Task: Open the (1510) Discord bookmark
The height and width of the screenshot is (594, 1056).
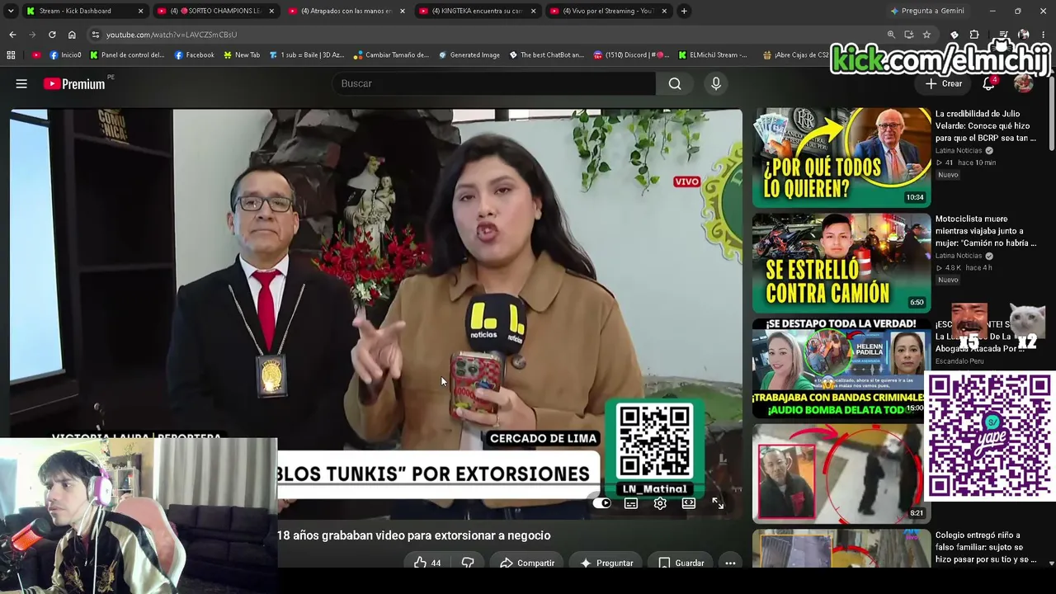Action: (x=631, y=55)
